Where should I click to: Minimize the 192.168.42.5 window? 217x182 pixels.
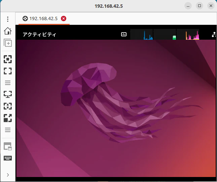point(188,6)
